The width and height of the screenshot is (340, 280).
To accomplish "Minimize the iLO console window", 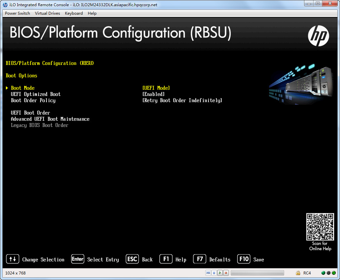I will 309,4.
